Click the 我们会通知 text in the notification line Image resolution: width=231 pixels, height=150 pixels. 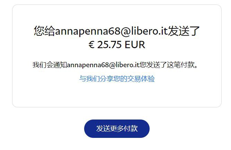(50, 65)
